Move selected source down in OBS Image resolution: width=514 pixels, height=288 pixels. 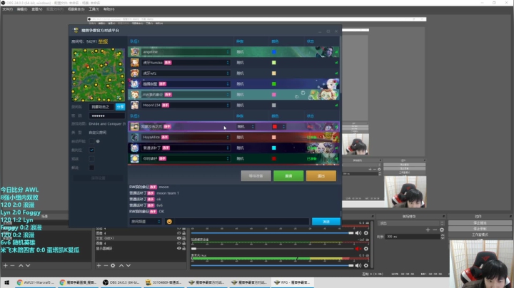[128, 265]
